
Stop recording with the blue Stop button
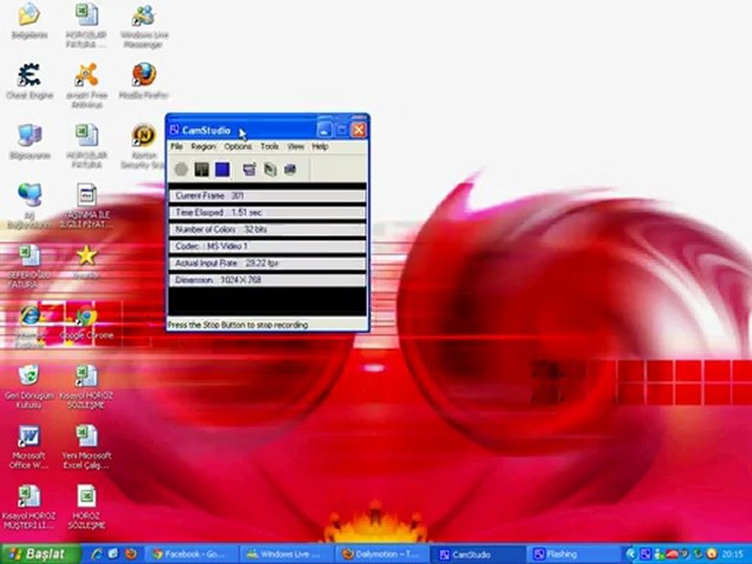click(x=222, y=169)
